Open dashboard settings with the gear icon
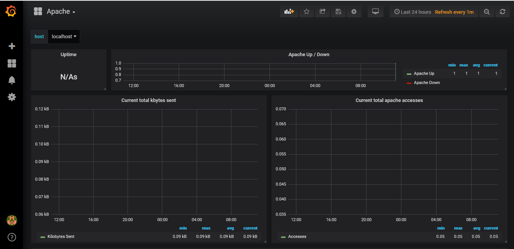 pos(354,11)
